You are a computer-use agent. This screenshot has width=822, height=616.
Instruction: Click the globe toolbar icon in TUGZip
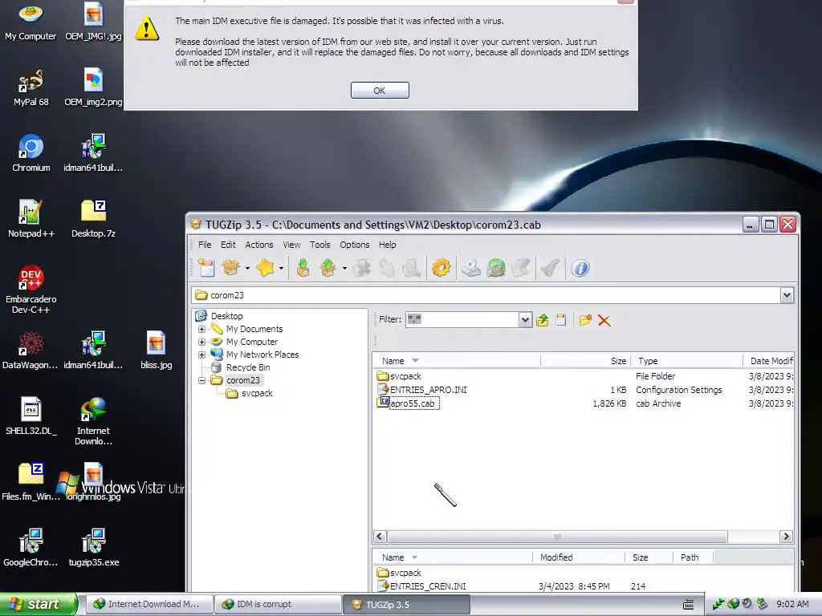pos(496,268)
